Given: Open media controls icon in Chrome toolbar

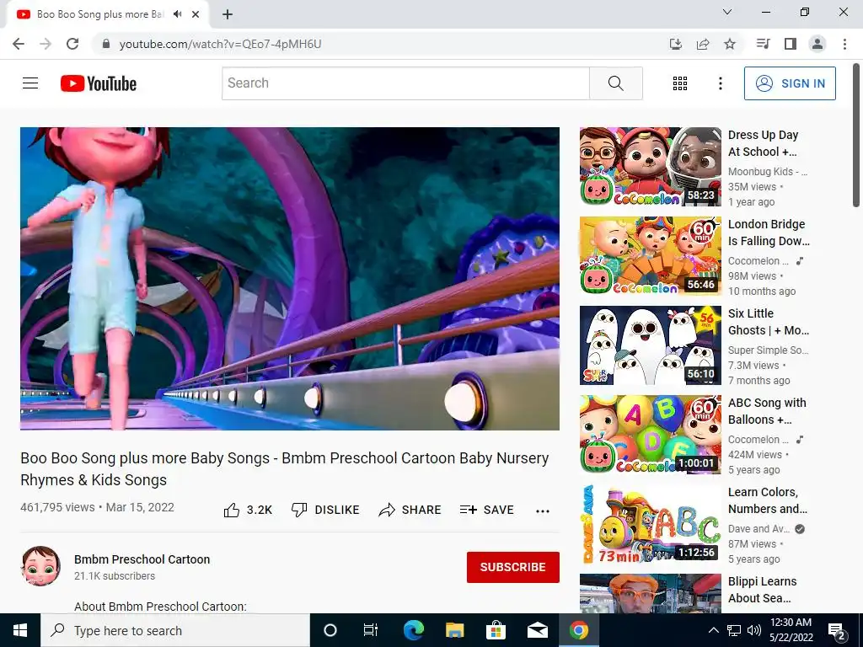Looking at the screenshot, I should point(763,44).
